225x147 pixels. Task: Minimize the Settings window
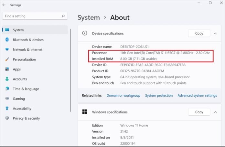[x=199, y=3]
